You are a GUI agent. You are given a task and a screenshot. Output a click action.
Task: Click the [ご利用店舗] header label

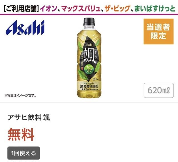pos(21,9)
